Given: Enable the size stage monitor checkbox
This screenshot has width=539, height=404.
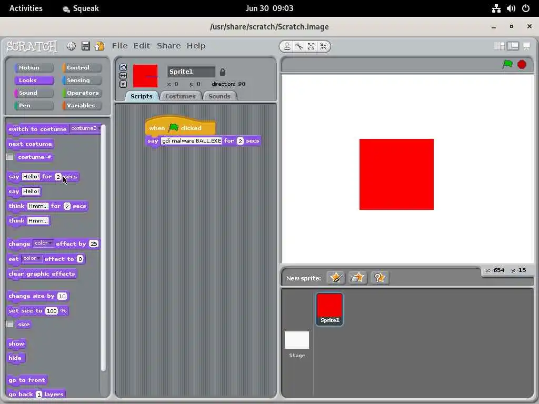Looking at the screenshot, I should click(10, 324).
